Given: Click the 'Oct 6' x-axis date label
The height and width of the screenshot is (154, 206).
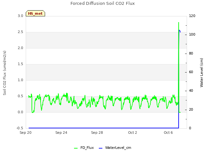Looking at the screenshot, I should 168,133.
